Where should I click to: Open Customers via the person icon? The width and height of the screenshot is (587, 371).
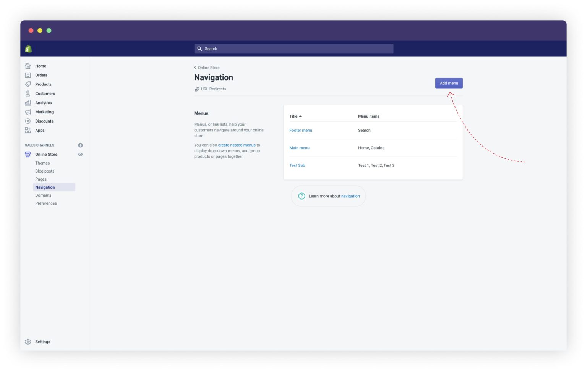pyautogui.click(x=28, y=93)
